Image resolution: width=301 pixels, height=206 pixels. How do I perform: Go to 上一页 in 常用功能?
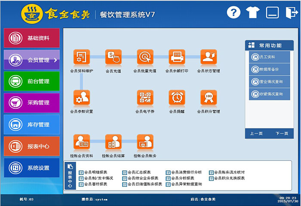(x=256, y=133)
